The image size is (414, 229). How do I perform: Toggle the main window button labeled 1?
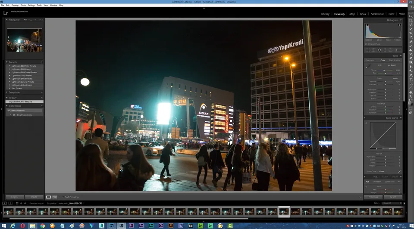point(4,203)
